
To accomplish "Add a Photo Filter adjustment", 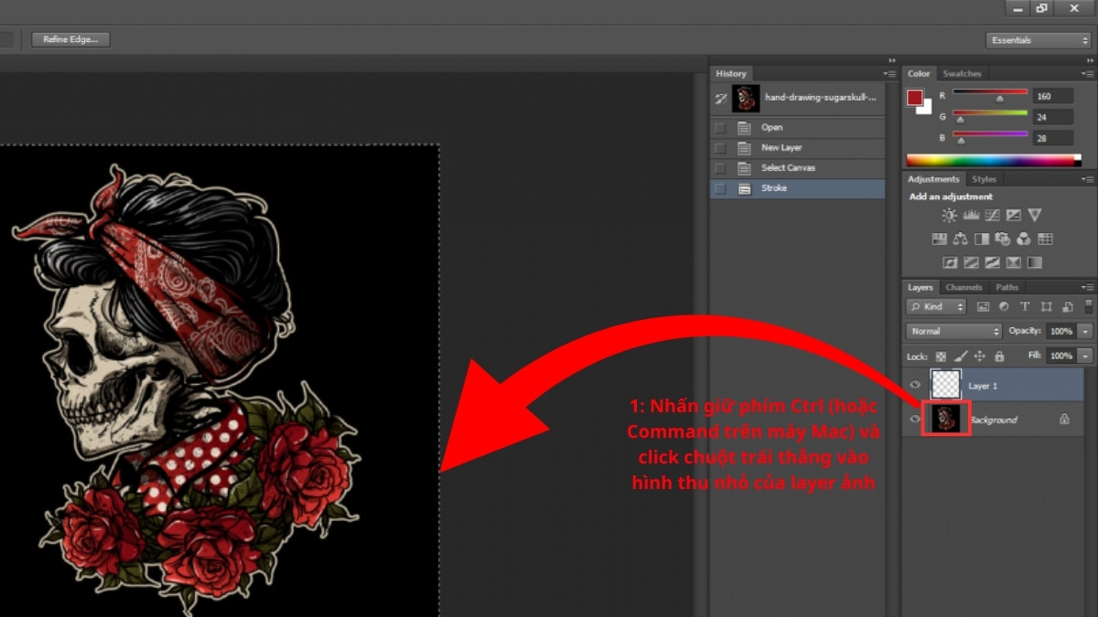I will 1002,239.
